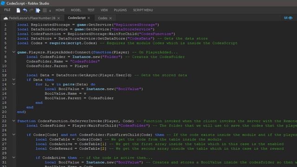Click 'BoolValue.Parent = CodesFolder' on line 17
This screenshot has width=297, height=167.
coord(79,98)
